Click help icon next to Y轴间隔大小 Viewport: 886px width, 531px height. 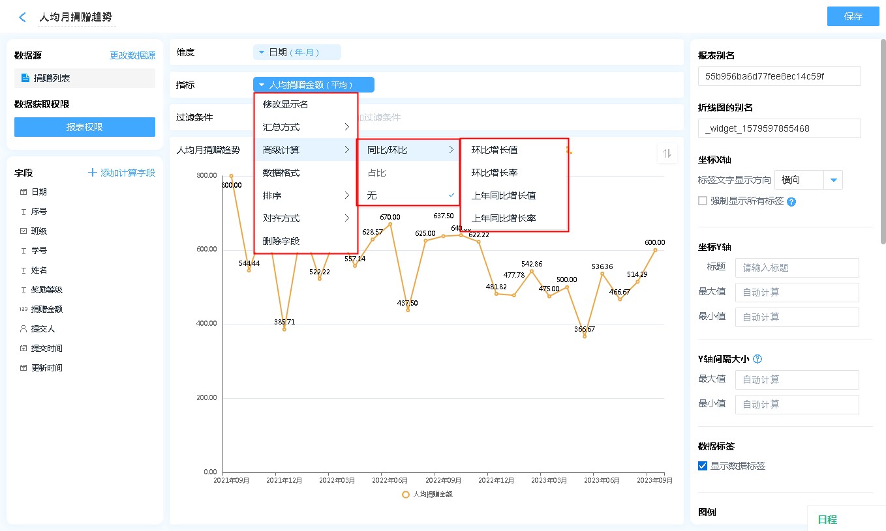pyautogui.click(x=757, y=359)
